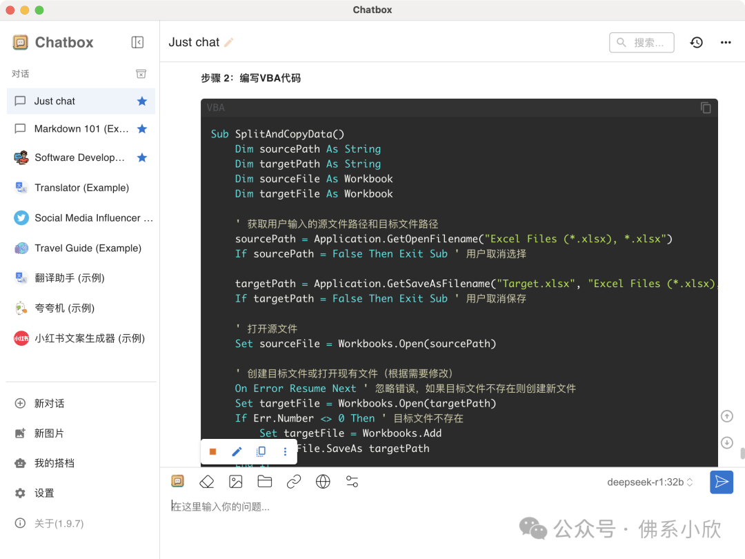This screenshot has height=559, width=745.
Task: Click the clear conversations archive icon
Action: (x=141, y=74)
